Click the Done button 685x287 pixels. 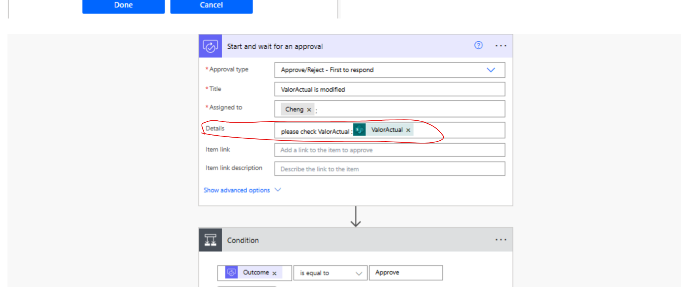123,6
